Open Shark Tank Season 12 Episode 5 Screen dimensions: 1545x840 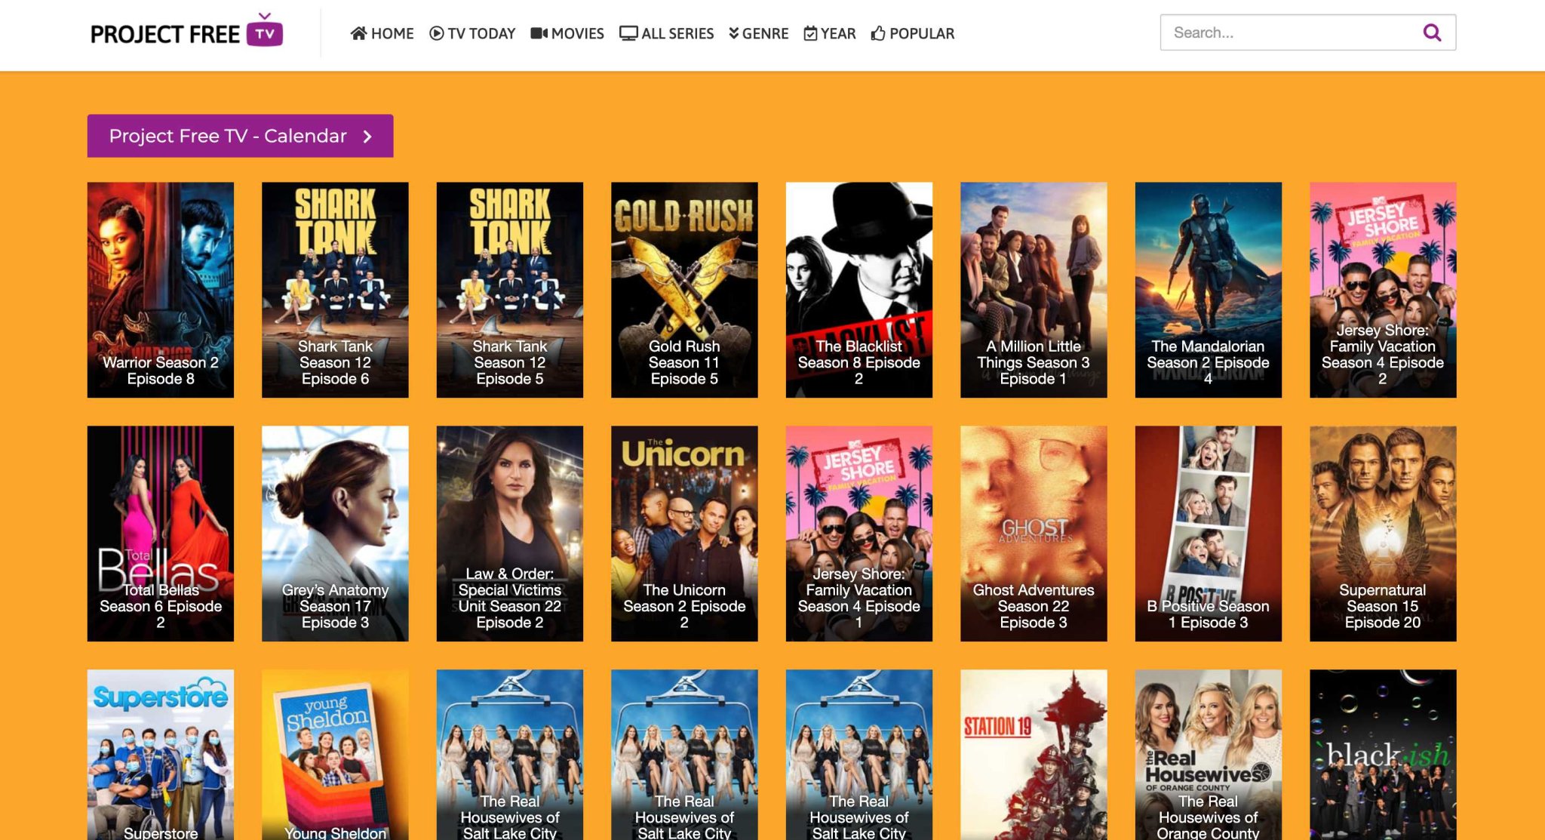510,290
